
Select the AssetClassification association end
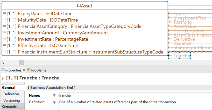pyautogui.click(x=193, y=35)
